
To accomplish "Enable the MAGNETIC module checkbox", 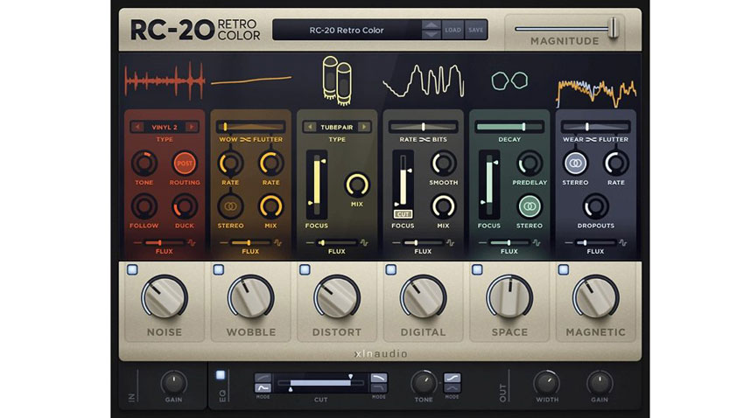I will tap(564, 269).
